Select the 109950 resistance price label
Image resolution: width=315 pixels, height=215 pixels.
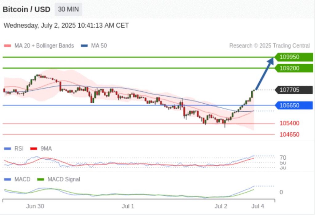point(294,57)
